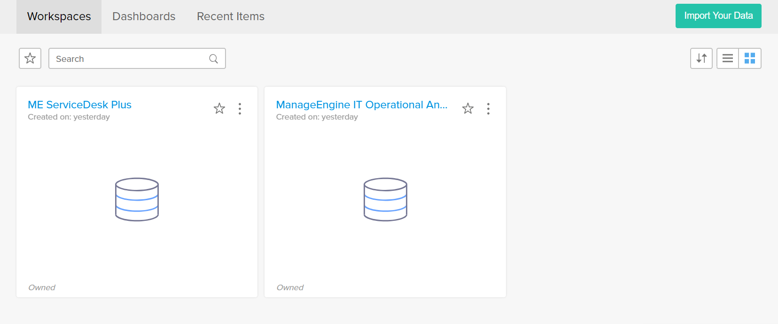
Task: Click the Import Your Data button
Action: point(718,16)
